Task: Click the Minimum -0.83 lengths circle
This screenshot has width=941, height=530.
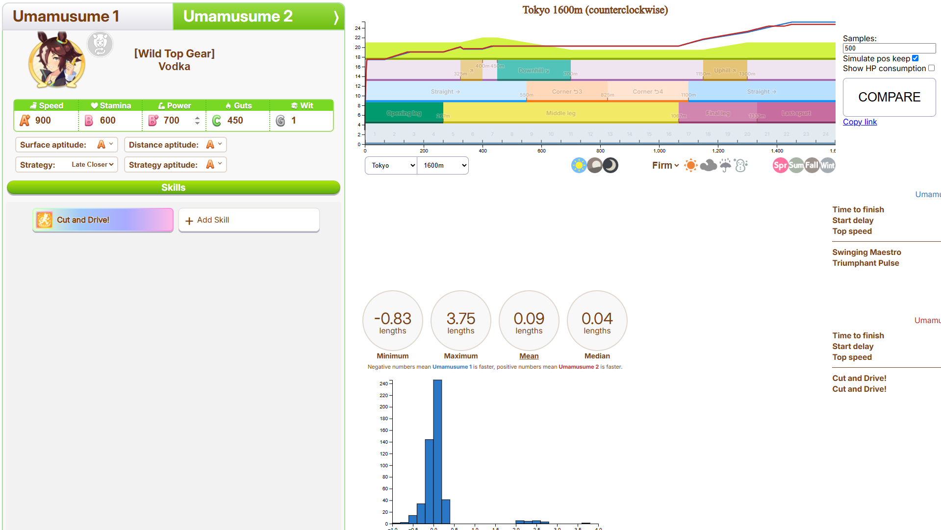Action: click(392, 321)
